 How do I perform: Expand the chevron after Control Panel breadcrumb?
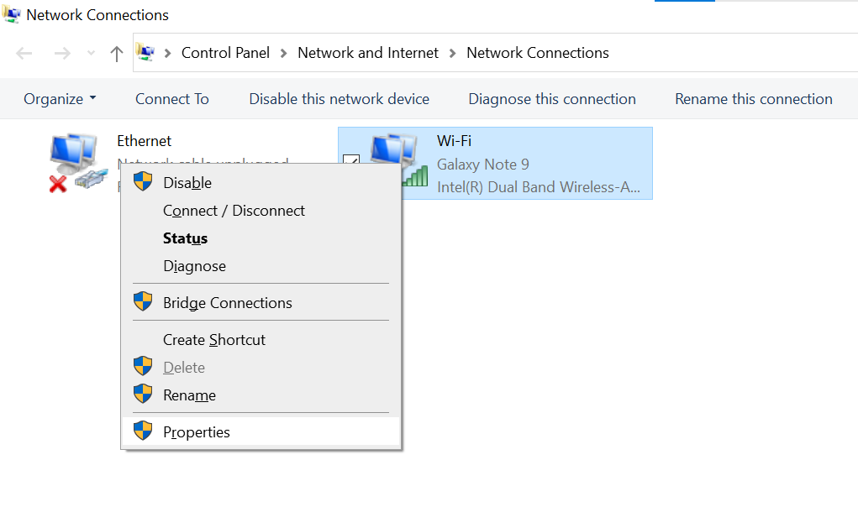[x=284, y=53]
